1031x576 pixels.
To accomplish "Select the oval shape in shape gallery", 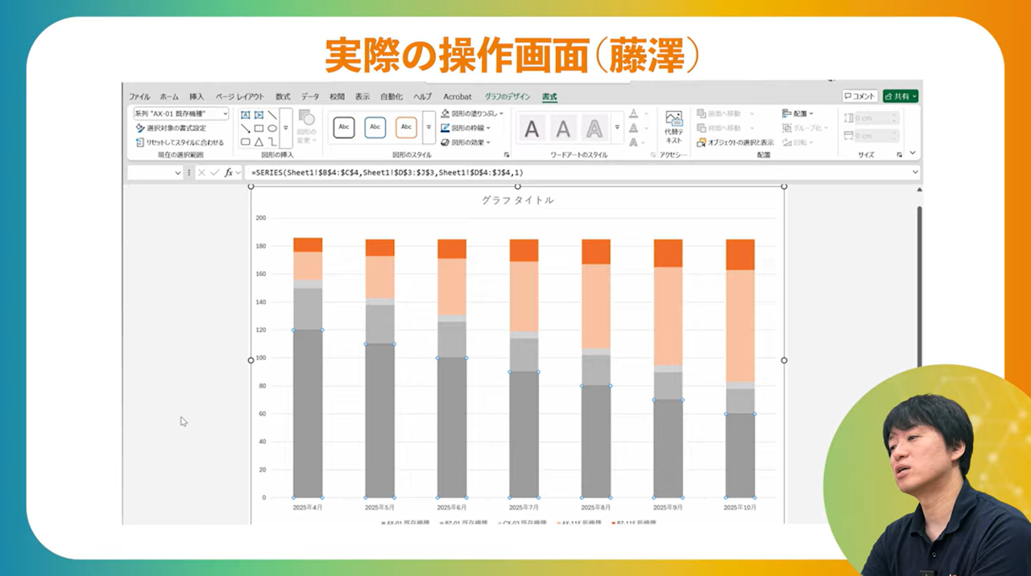I will pyautogui.click(x=272, y=128).
